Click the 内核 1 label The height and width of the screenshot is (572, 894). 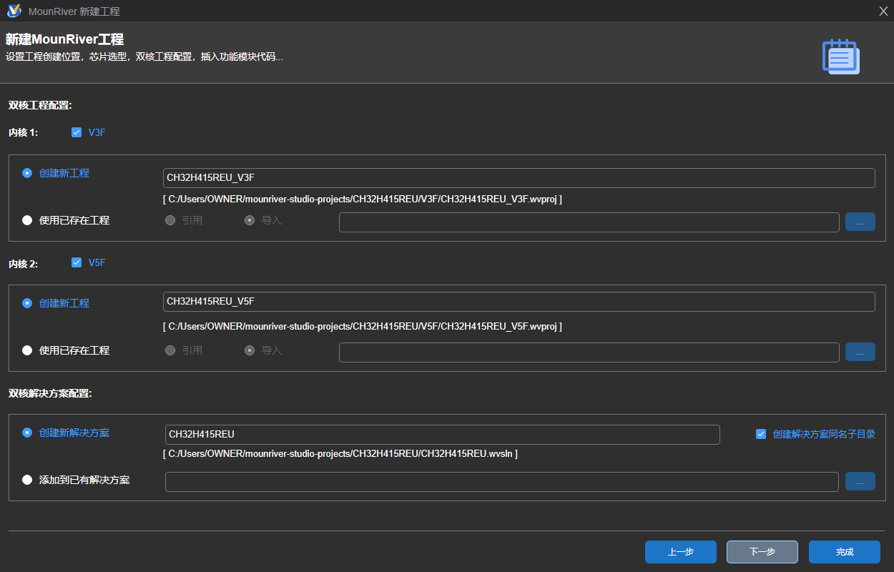point(24,132)
